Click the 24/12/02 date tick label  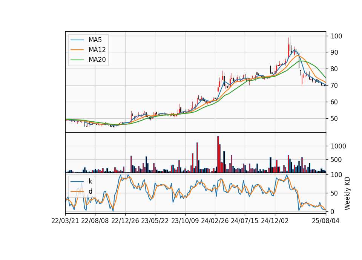(x=275, y=221)
